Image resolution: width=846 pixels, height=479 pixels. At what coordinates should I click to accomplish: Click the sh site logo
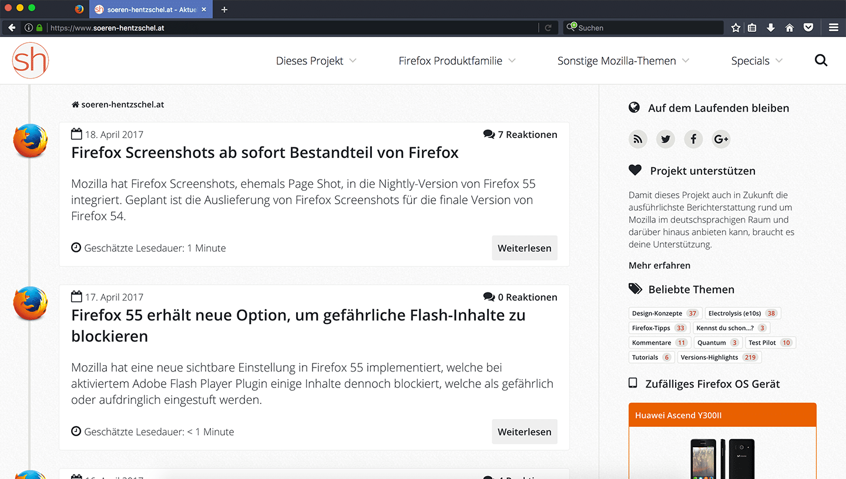tap(31, 60)
